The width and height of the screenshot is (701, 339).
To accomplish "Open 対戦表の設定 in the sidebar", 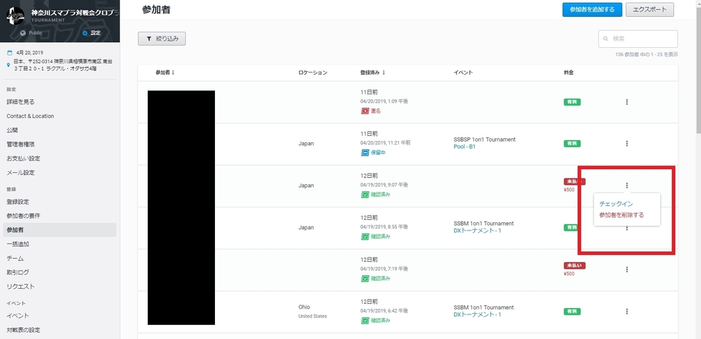I will click(x=23, y=330).
